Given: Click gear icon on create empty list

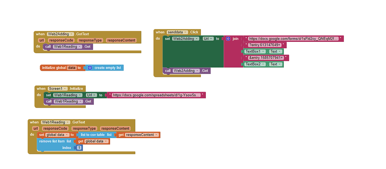Looking at the screenshot, I should (x=90, y=68).
